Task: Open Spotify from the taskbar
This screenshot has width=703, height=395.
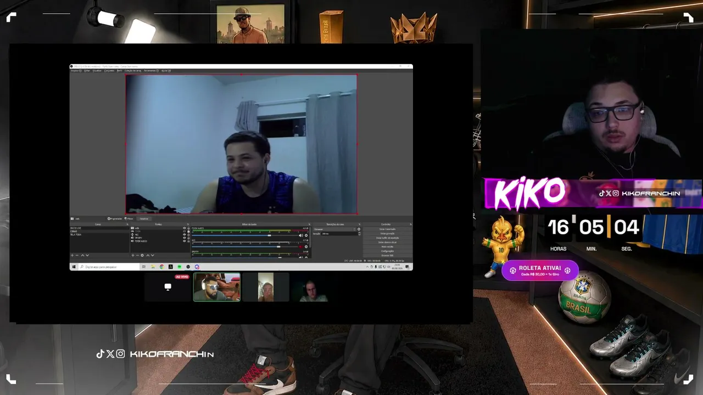Action: (x=179, y=267)
